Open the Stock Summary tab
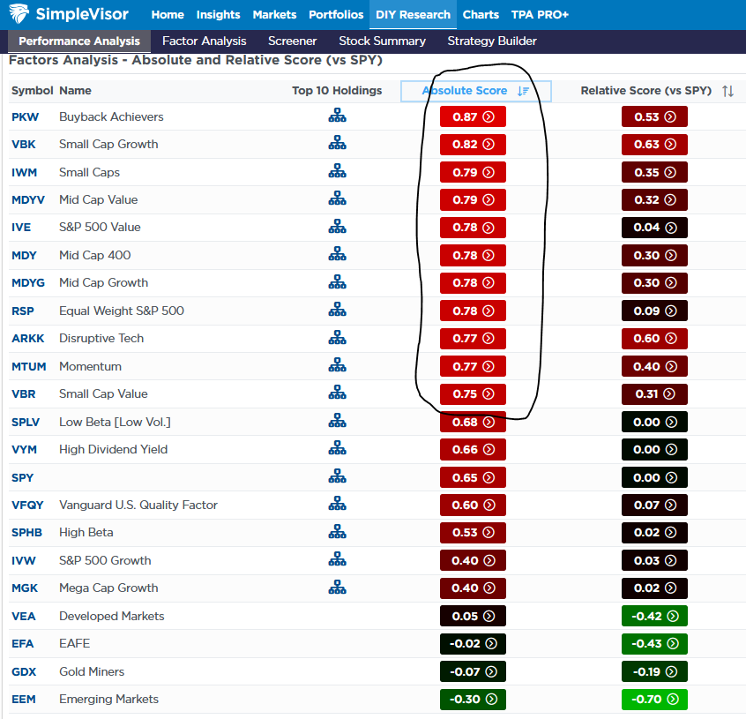The height and width of the screenshot is (719, 746). (382, 41)
